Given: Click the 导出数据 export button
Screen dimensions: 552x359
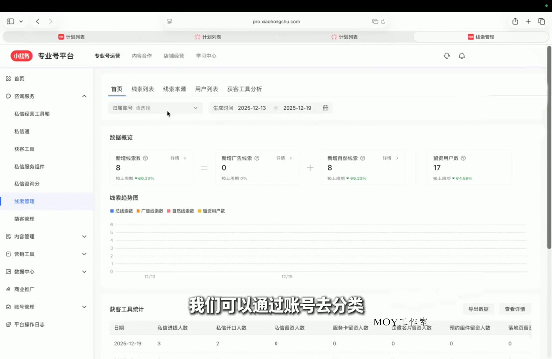Looking at the screenshot, I should click(x=478, y=309).
